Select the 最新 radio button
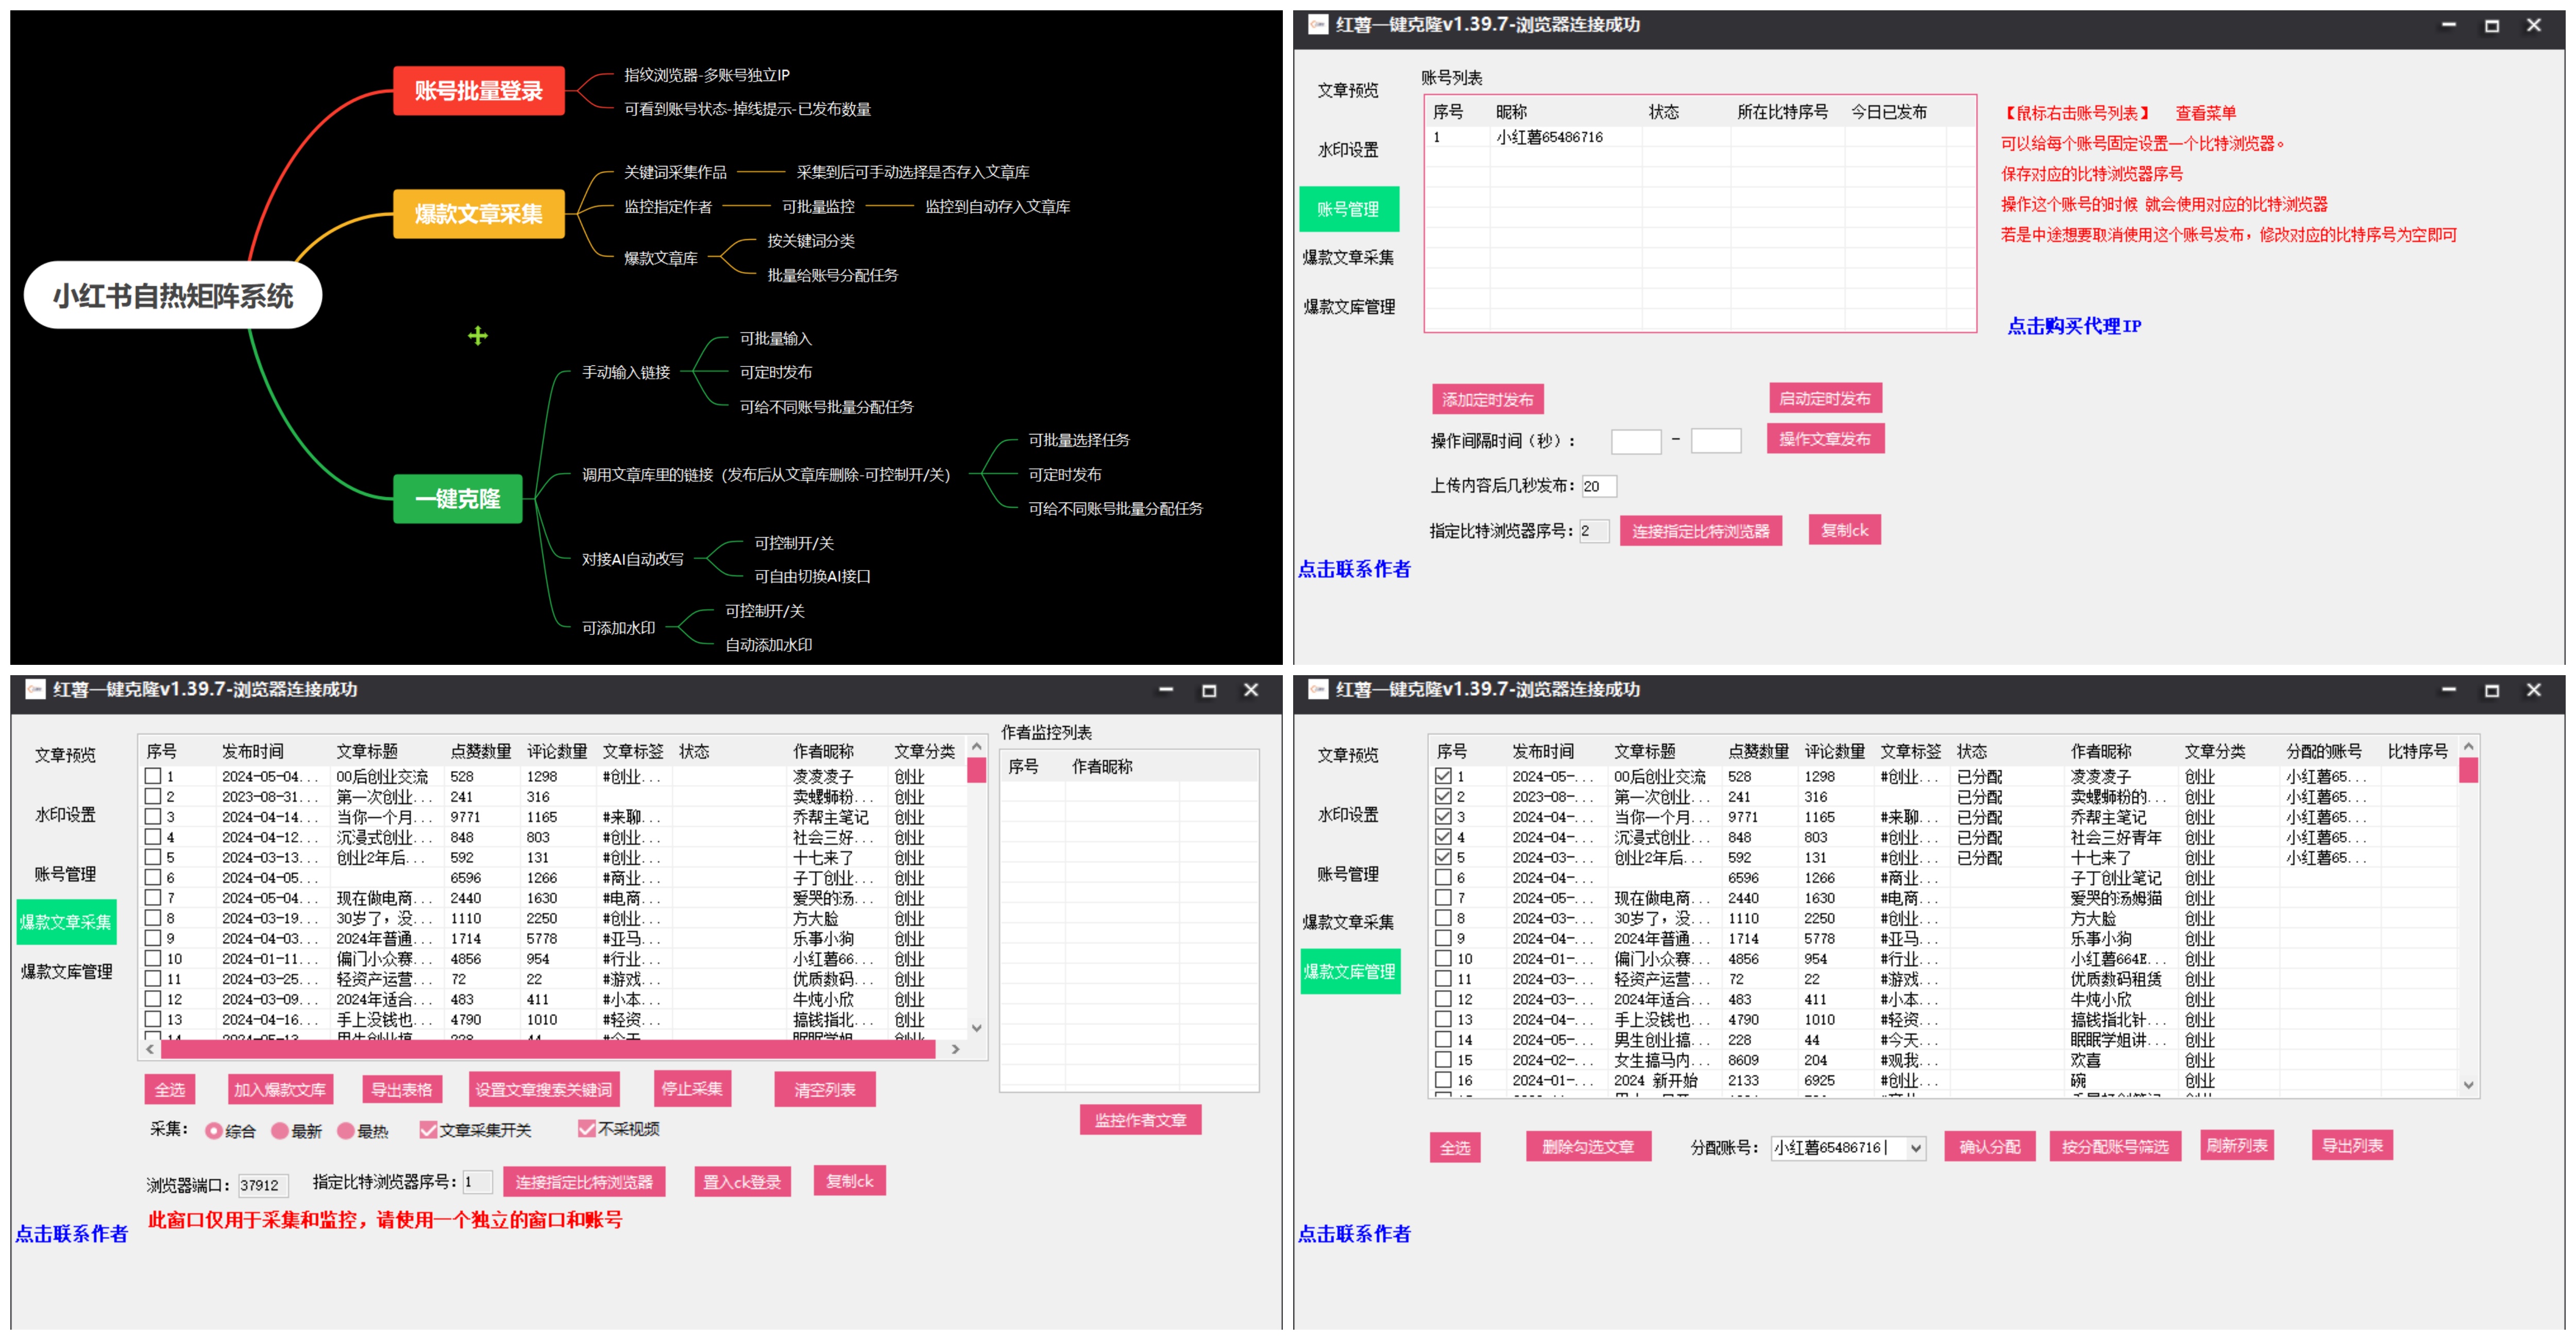Screen dimensions: 2576x1340 pos(280,1131)
